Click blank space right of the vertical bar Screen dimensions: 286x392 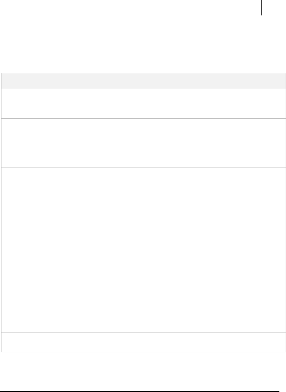[274, 8]
